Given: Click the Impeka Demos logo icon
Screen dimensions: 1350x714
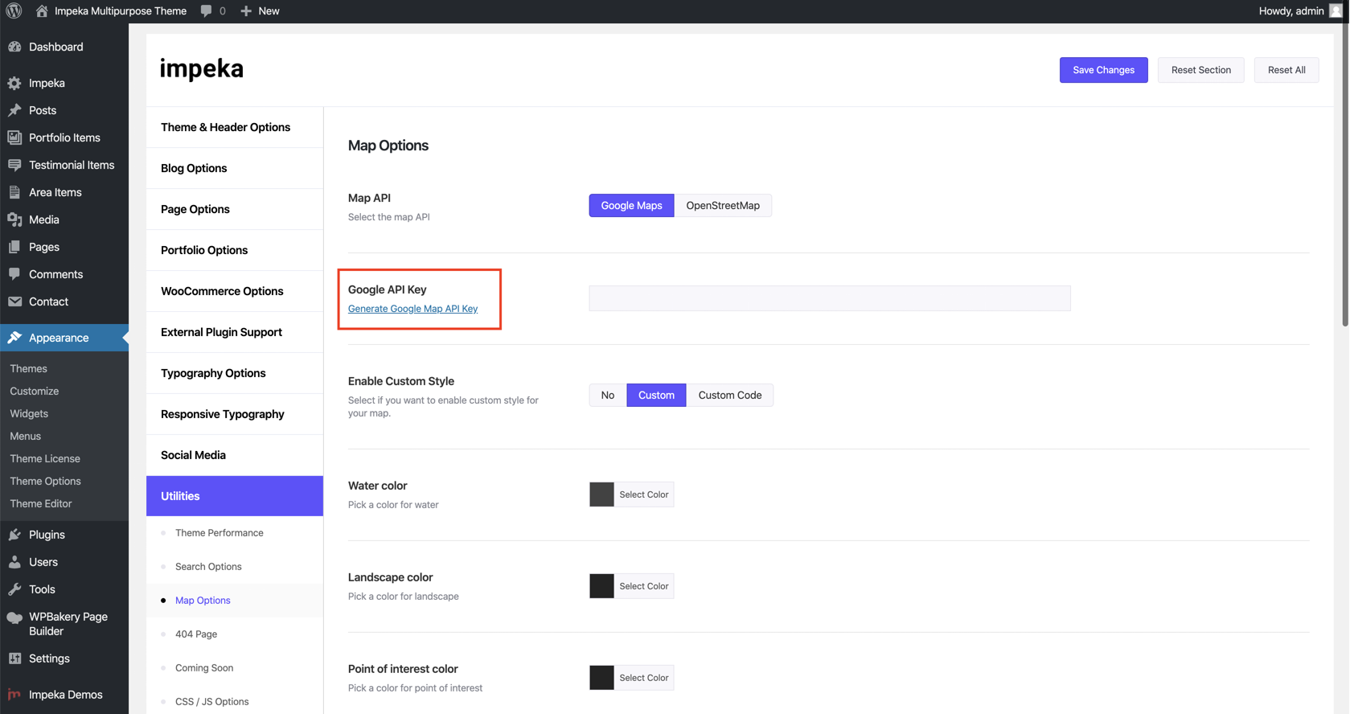Looking at the screenshot, I should point(14,695).
